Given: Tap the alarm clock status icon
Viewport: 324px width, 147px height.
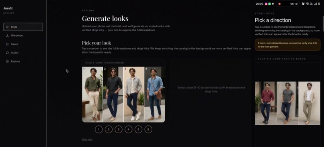Looking at the screenshot, I should pyautogui.click(x=303, y=4).
